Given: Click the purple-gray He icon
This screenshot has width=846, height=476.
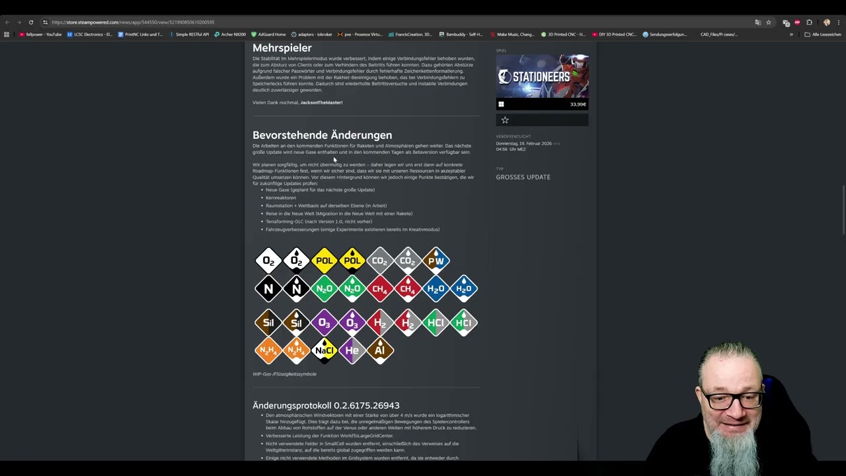Looking at the screenshot, I should [352, 350].
